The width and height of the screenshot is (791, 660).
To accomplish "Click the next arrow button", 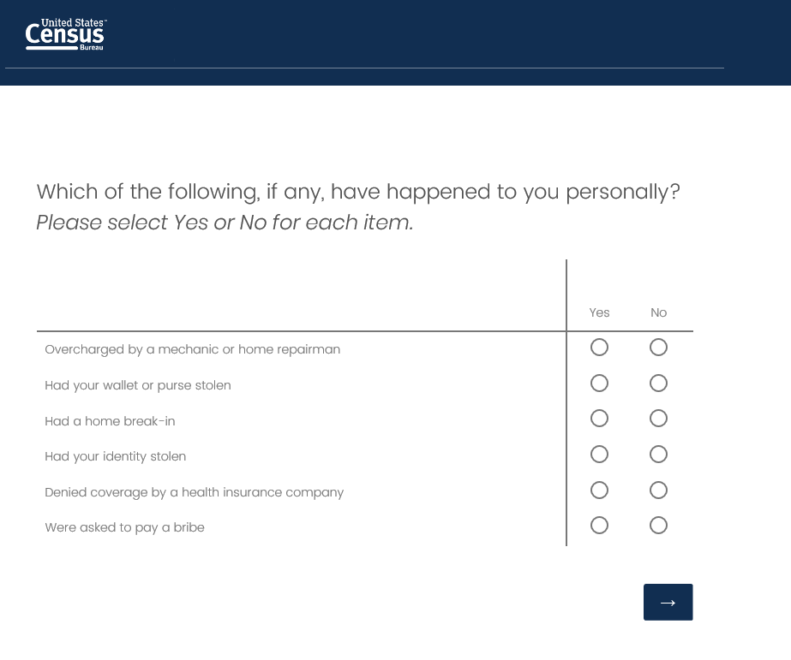I will click(668, 602).
